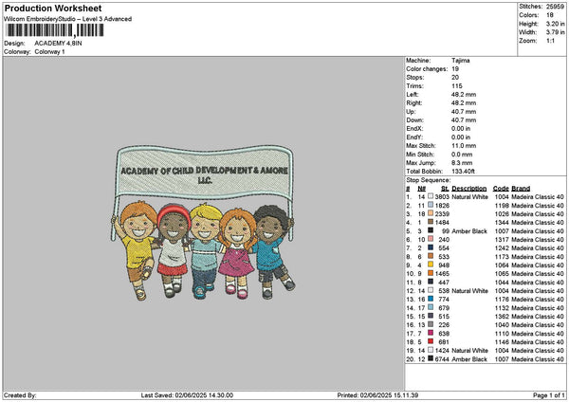569x402 pixels.
Task: Click the Width value '3.79 in'
Action: point(555,32)
